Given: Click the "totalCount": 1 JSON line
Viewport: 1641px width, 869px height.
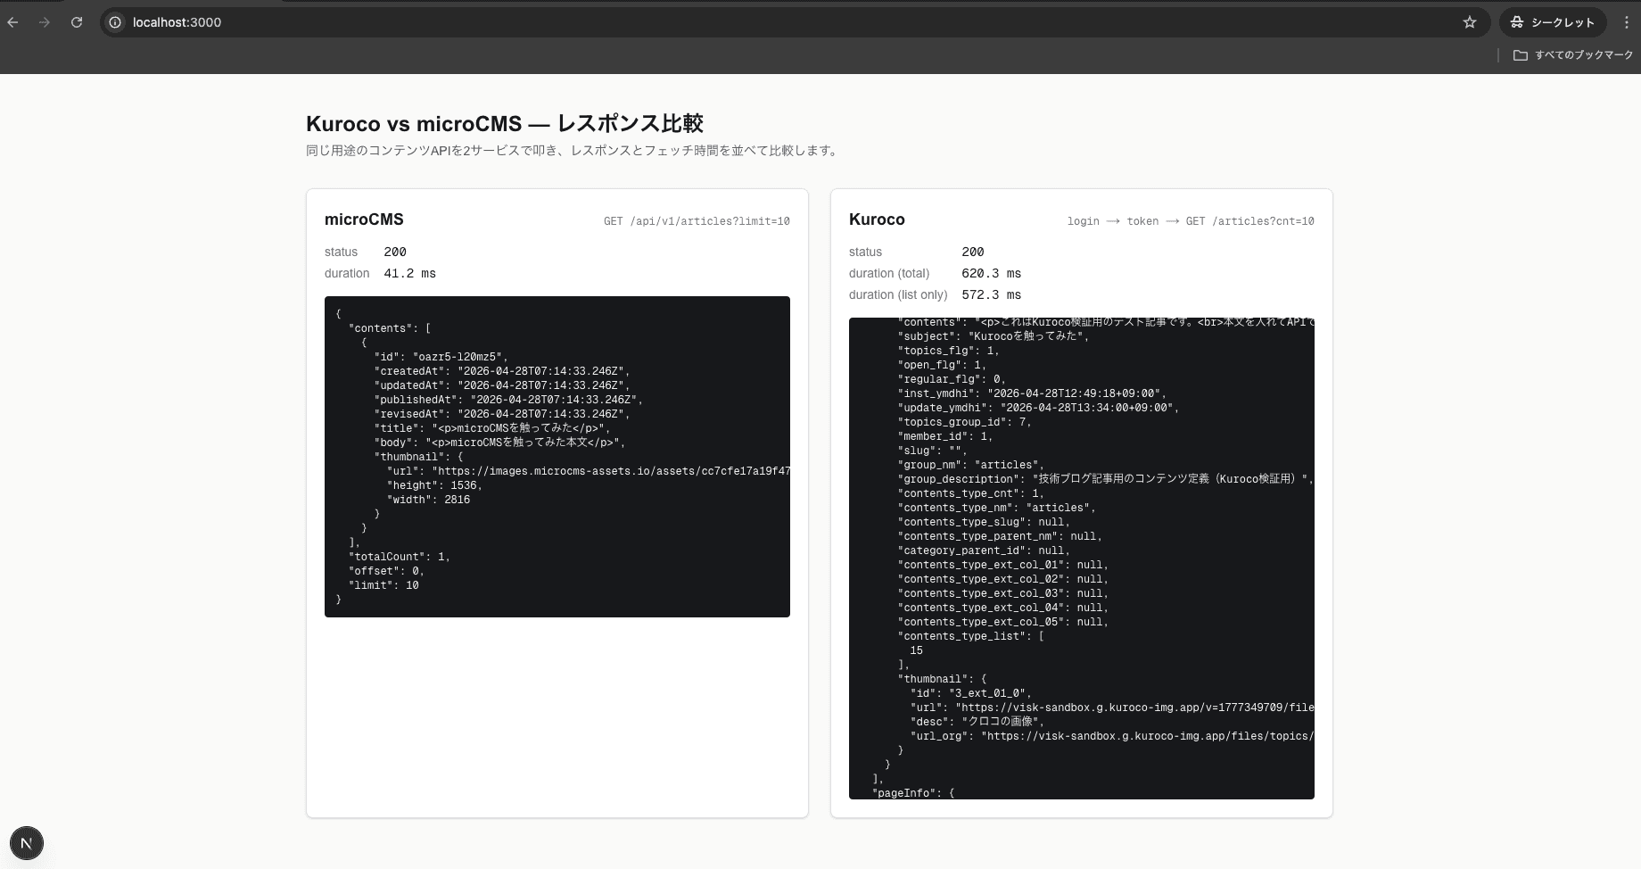Looking at the screenshot, I should (400, 557).
